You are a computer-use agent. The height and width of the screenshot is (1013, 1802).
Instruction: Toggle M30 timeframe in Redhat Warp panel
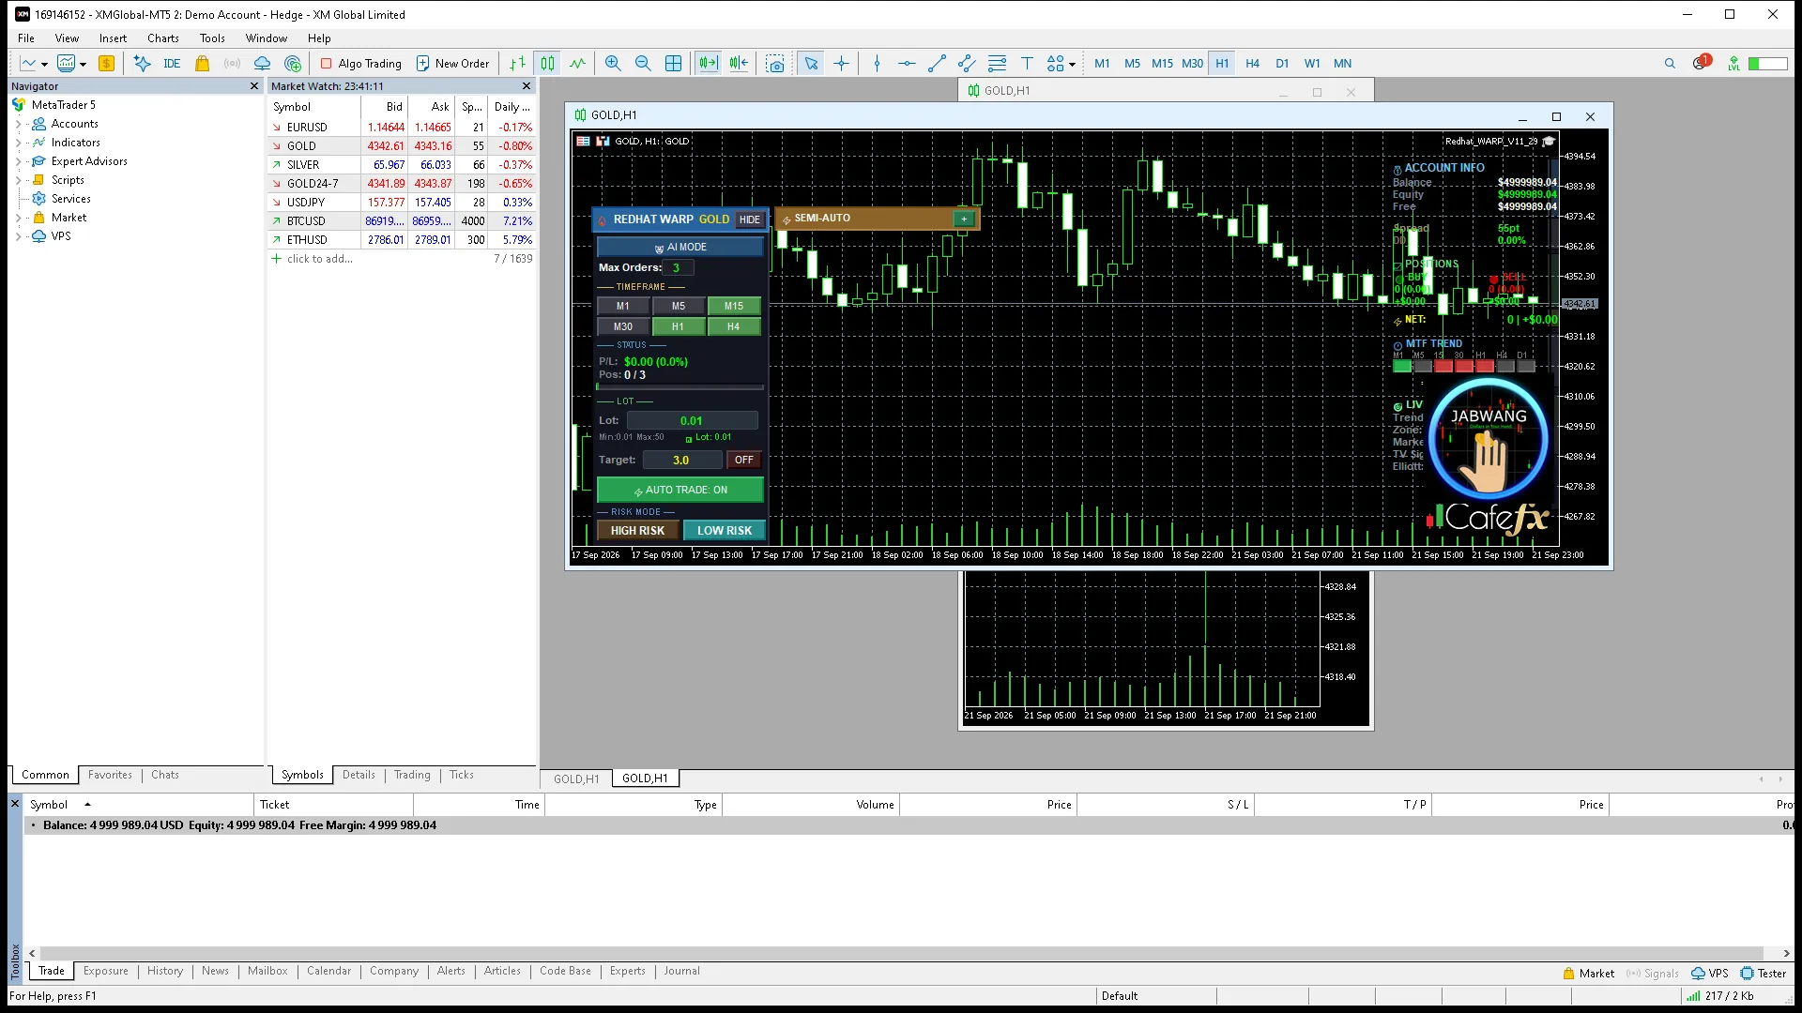pyautogui.click(x=623, y=326)
